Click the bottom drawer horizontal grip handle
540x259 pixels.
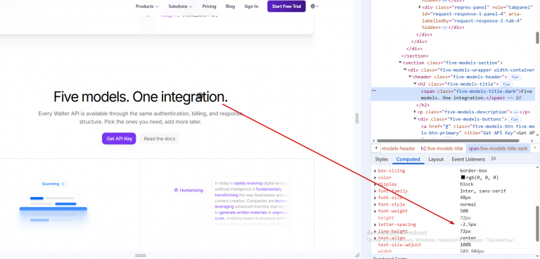(x=141, y=255)
